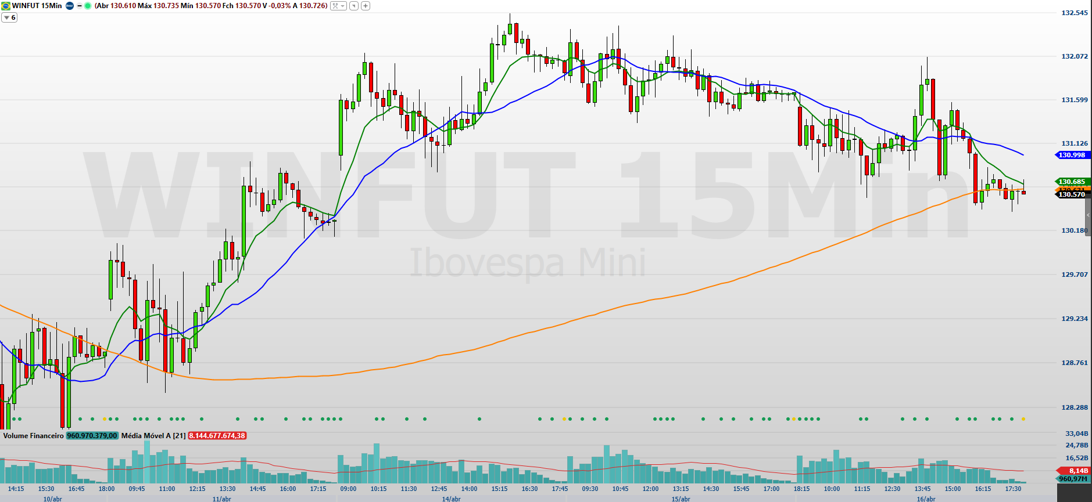The width and height of the screenshot is (1092, 502).
Task: Select the 16/abr date on the timeline
Action: [926, 499]
